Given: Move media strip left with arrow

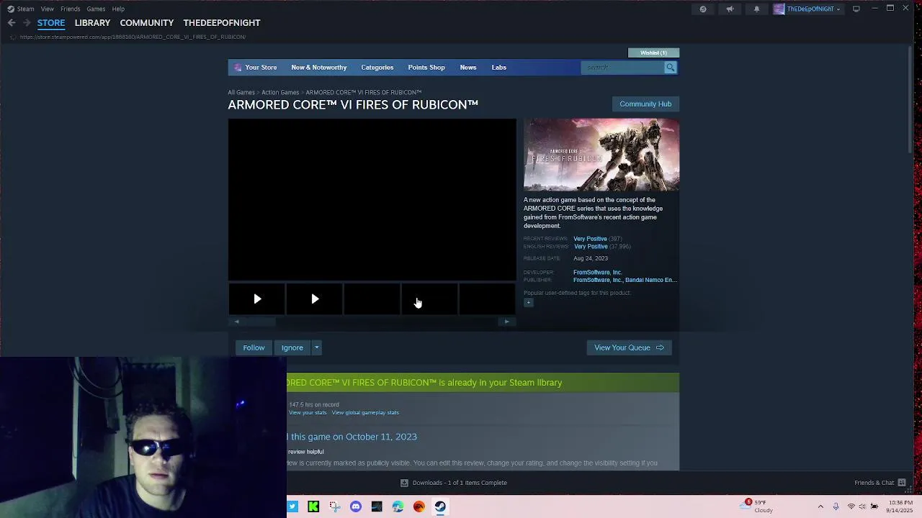Looking at the screenshot, I should 236,322.
